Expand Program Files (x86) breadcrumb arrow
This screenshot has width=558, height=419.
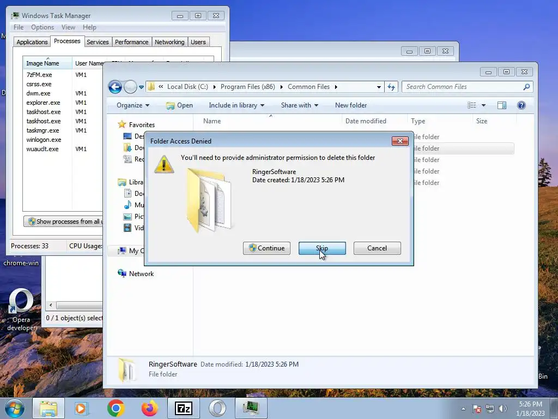[x=282, y=87]
